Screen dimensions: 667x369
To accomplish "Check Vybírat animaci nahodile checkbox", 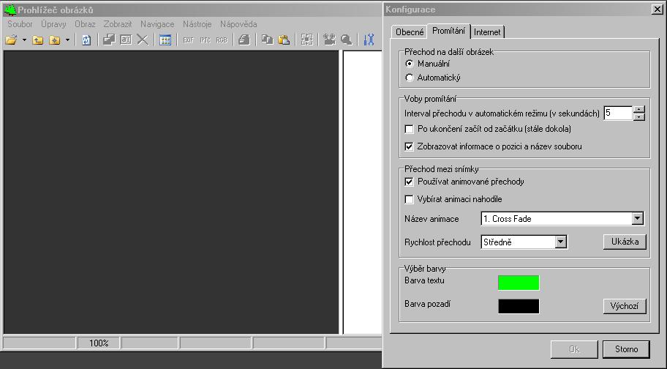I will pyautogui.click(x=410, y=199).
